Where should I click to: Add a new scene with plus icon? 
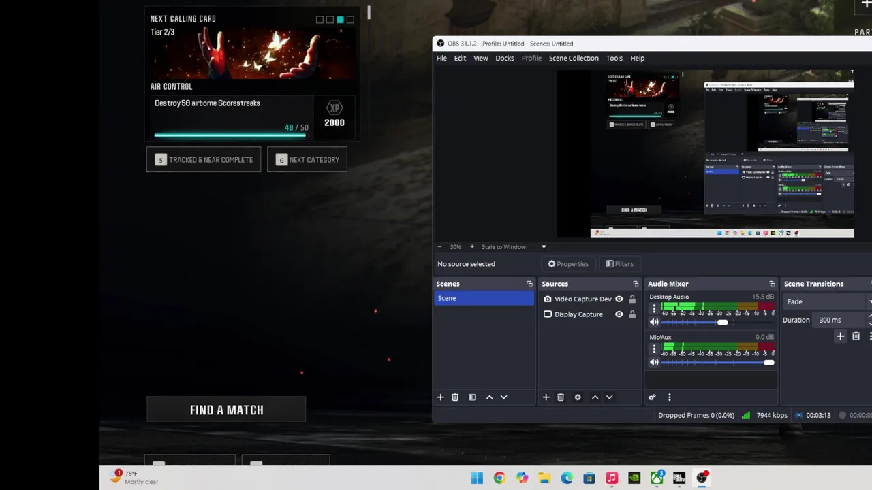440,397
